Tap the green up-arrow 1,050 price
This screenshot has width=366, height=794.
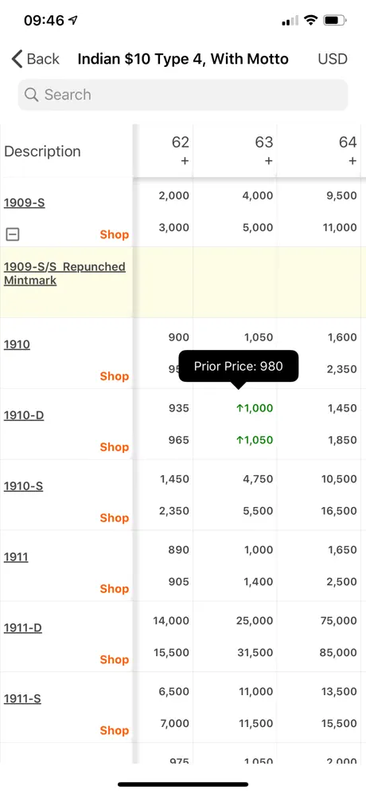click(255, 440)
